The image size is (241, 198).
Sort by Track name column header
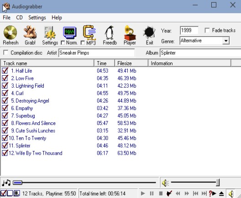point(47,63)
